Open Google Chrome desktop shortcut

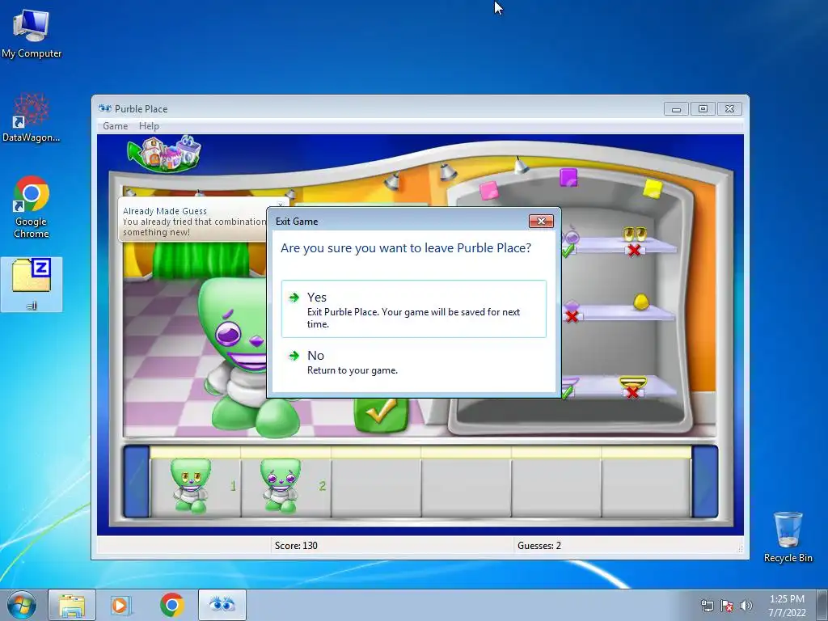32,207
